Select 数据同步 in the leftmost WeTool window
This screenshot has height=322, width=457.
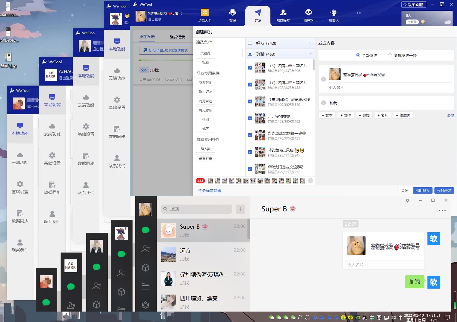coord(20,216)
